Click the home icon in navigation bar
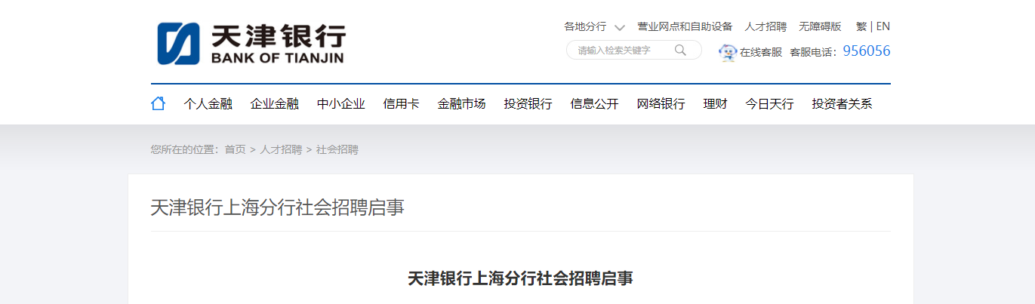 (158, 103)
